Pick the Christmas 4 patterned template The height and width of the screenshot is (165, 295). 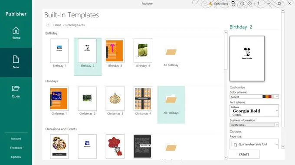click(143, 99)
